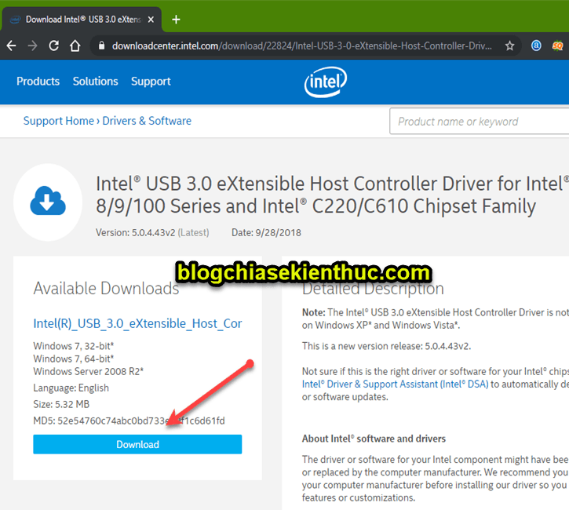Click the Windows Server 2008 R2* entry
This screenshot has height=510, width=569.
(x=89, y=371)
